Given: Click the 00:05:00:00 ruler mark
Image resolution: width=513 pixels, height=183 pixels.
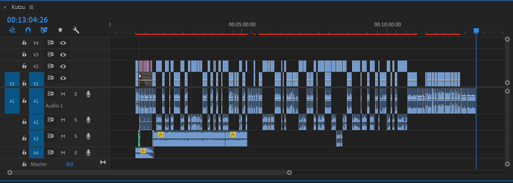Looking at the screenshot, I should point(242,24).
